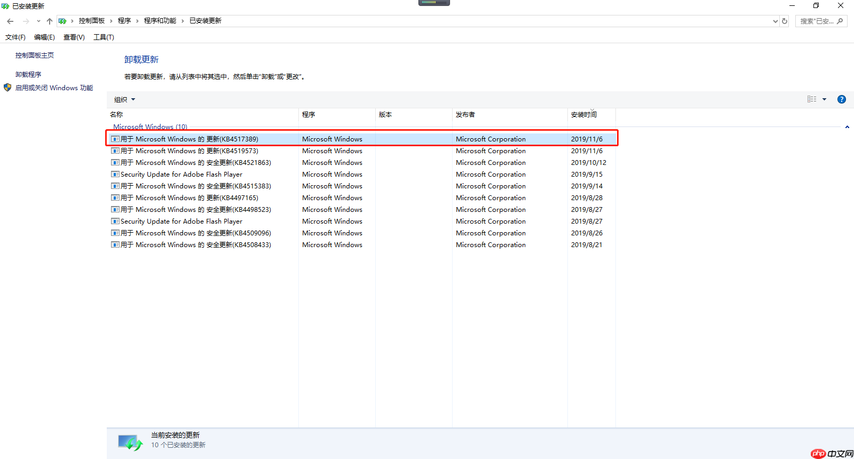Click the icon of update KB4509096
This screenshot has height=459, width=854.
pos(115,233)
